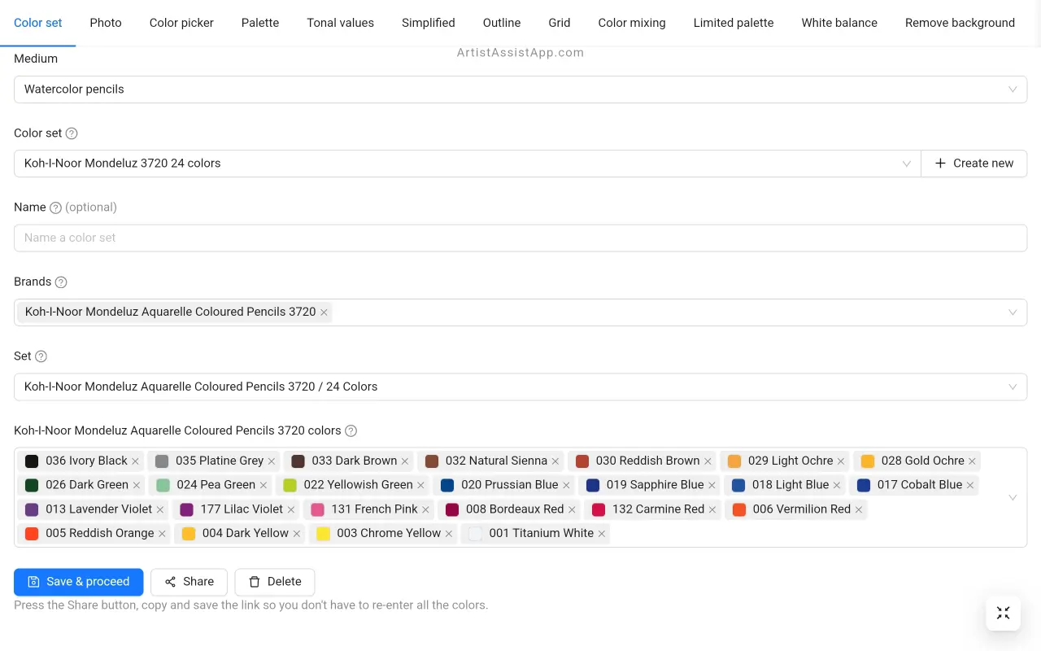
Task: Delete the current color set
Action: [x=275, y=582]
